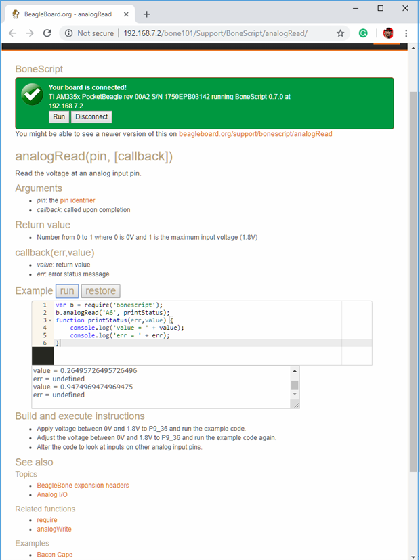Click the output box scrollbar thumb
The image size is (420, 560).
pyautogui.click(x=295, y=385)
